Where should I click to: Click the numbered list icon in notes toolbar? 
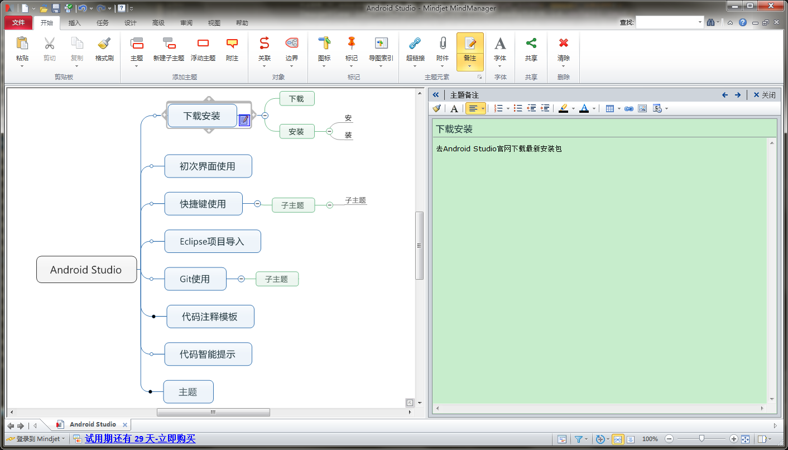[x=499, y=108]
